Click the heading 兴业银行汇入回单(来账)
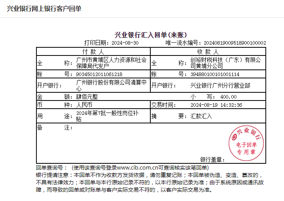Screen dimensions: 284x201 151,35
